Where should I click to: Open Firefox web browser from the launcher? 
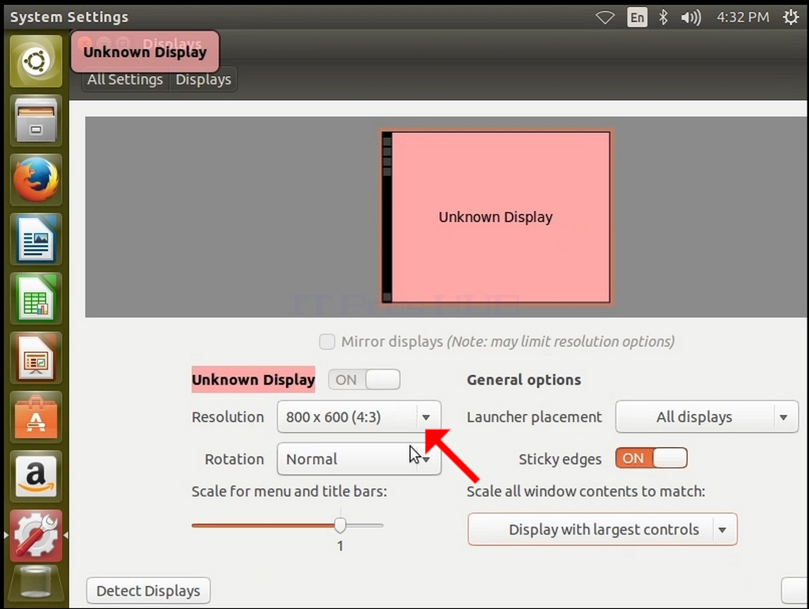tap(36, 180)
